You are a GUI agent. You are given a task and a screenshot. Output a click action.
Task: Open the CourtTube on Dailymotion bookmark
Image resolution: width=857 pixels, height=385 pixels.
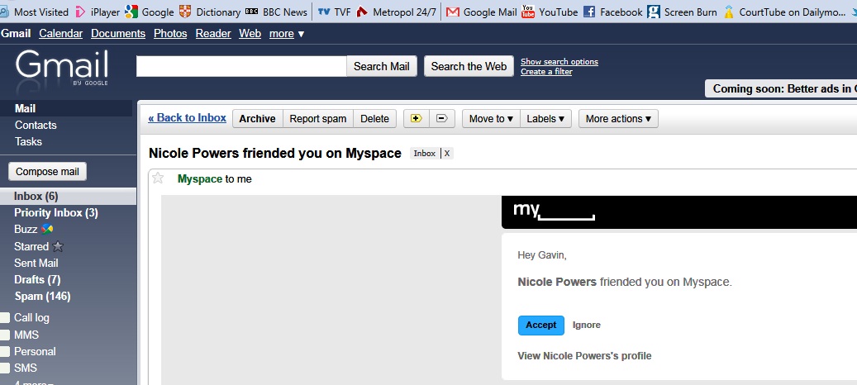pyautogui.click(x=783, y=12)
